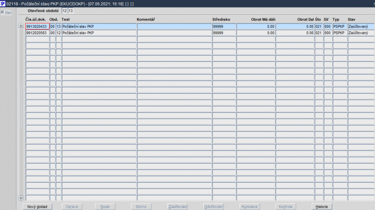
Task: Click the Kopie button
Action: pyautogui.click(x=105, y=207)
